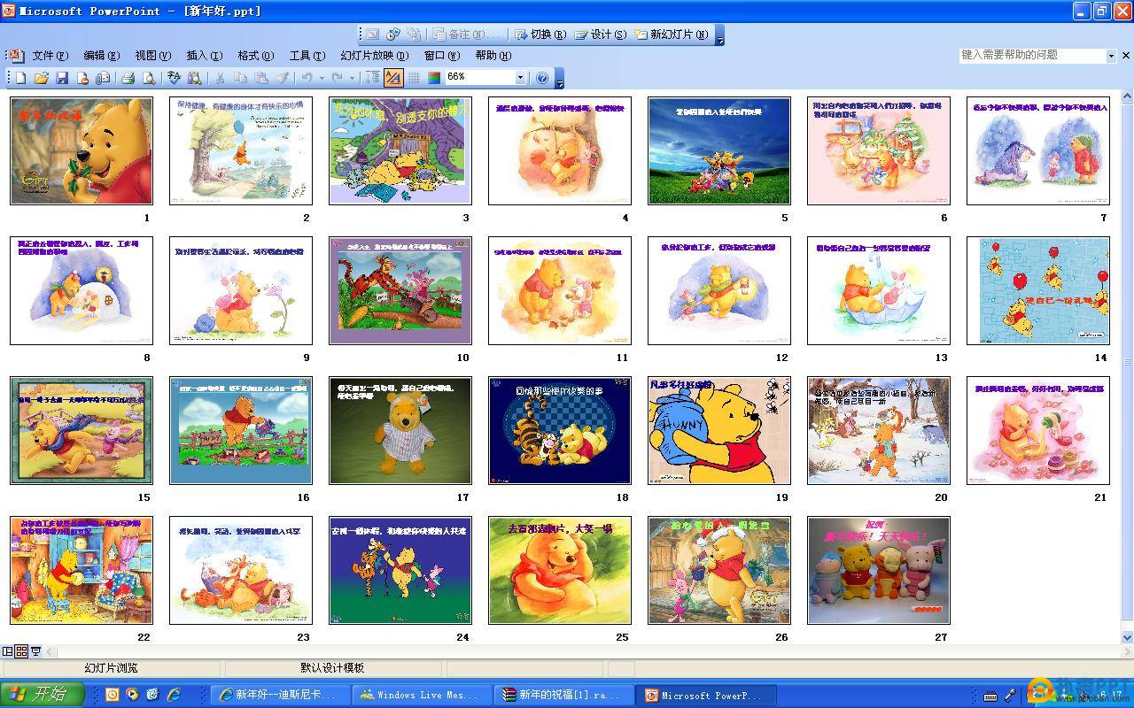Click the vertical scrollbar down arrow

click(x=1127, y=636)
